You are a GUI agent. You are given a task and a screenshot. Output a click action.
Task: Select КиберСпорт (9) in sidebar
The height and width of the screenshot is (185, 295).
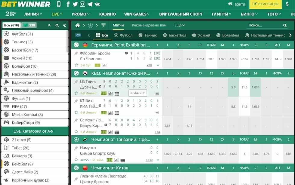35,123
